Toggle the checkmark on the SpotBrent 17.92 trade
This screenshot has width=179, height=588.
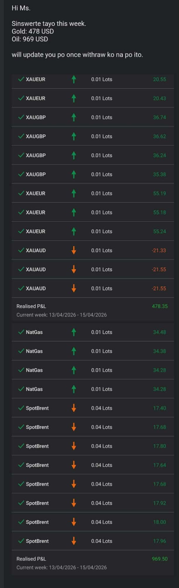[21, 503]
